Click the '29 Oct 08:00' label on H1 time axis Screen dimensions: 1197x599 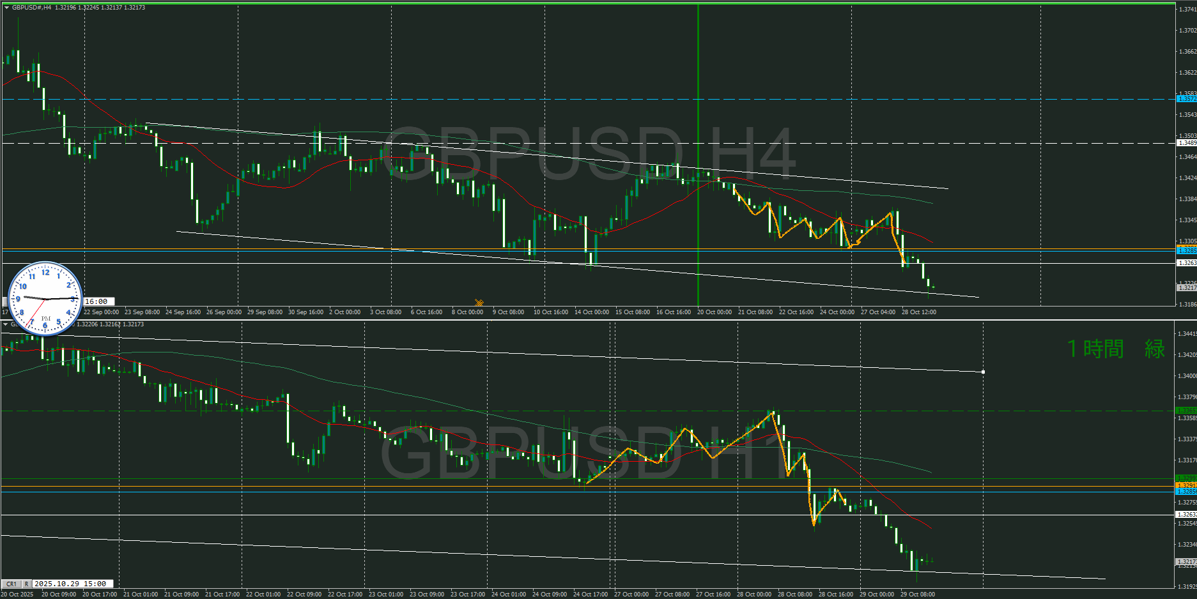[x=917, y=595]
